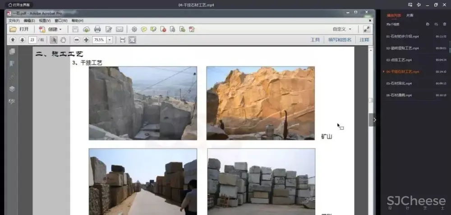This screenshot has width=451, height=215.
Task: Open the 工具 pane
Action: tap(315, 40)
